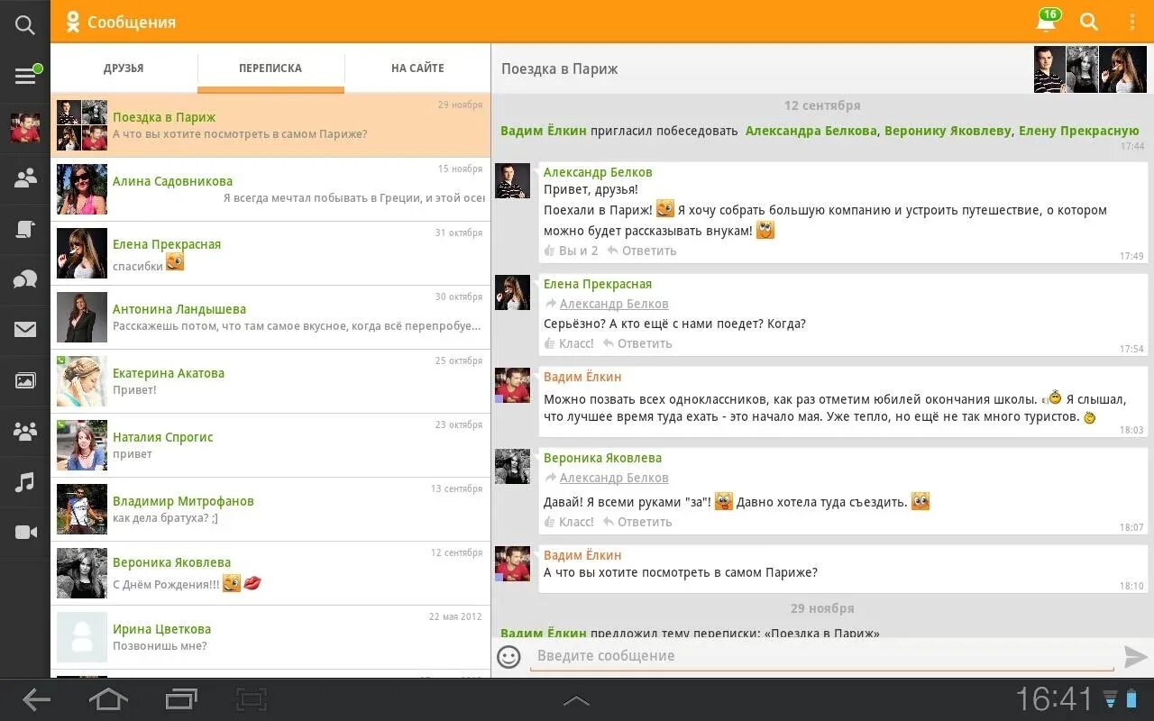This screenshot has height=721, width=1154.
Task: Open the video camera icon
Action: [x=25, y=532]
